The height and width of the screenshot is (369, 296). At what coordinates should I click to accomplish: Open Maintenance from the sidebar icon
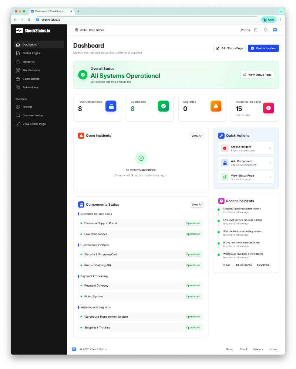17,70
